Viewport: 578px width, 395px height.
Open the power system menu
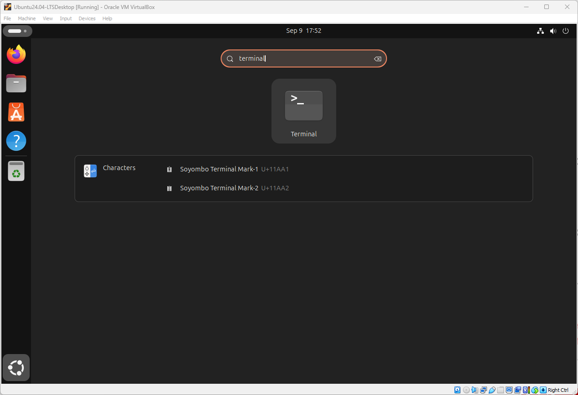[x=566, y=31]
